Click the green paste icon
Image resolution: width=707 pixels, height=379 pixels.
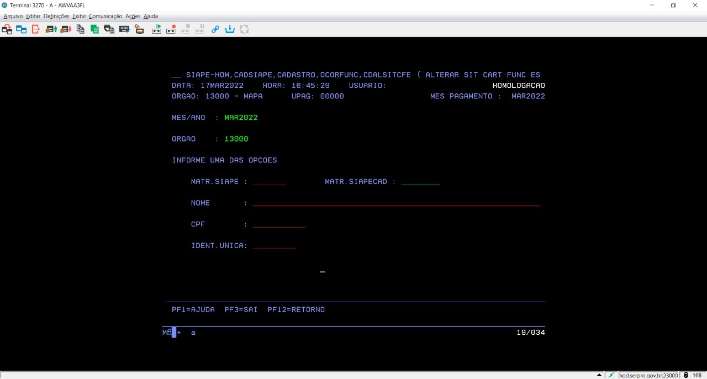click(x=94, y=29)
